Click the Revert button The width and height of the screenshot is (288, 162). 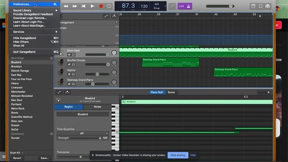(17, 158)
